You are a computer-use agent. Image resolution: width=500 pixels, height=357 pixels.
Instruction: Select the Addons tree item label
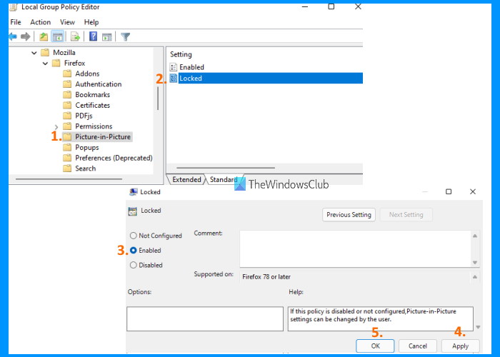click(87, 74)
